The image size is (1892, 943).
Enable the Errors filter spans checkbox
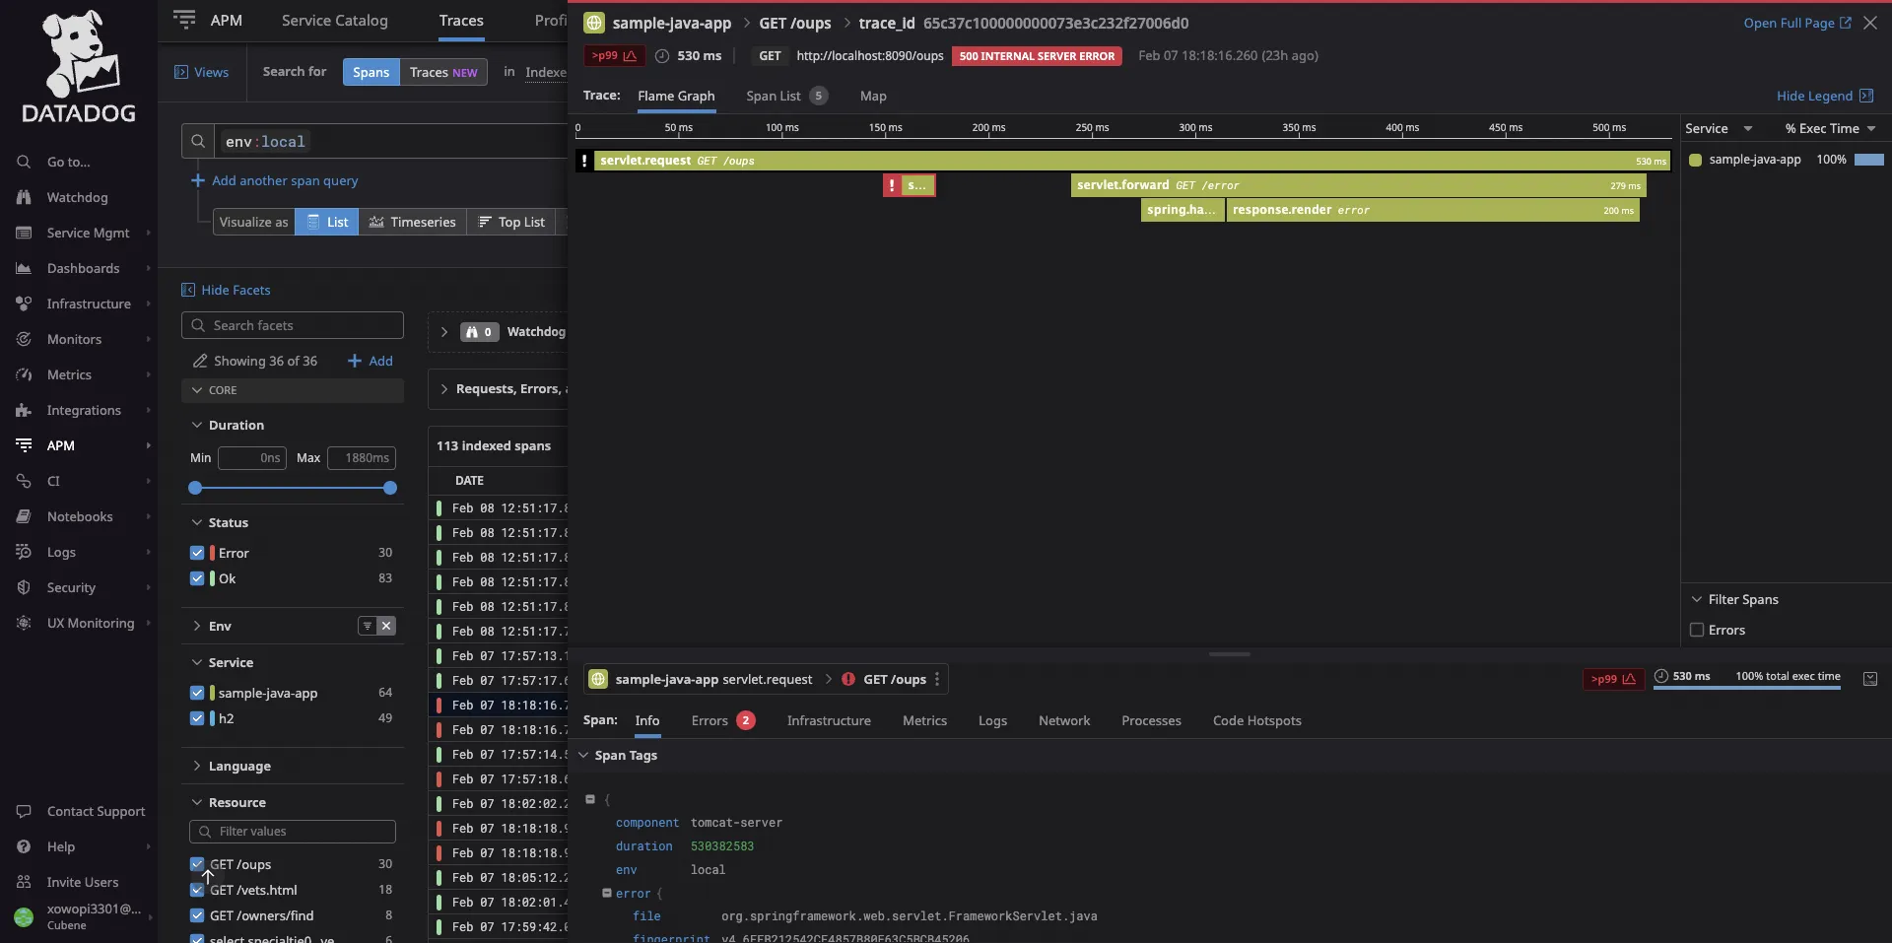(x=1697, y=630)
